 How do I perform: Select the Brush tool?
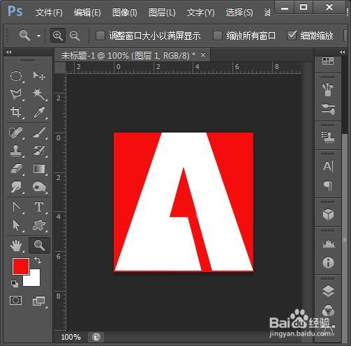tap(39, 132)
